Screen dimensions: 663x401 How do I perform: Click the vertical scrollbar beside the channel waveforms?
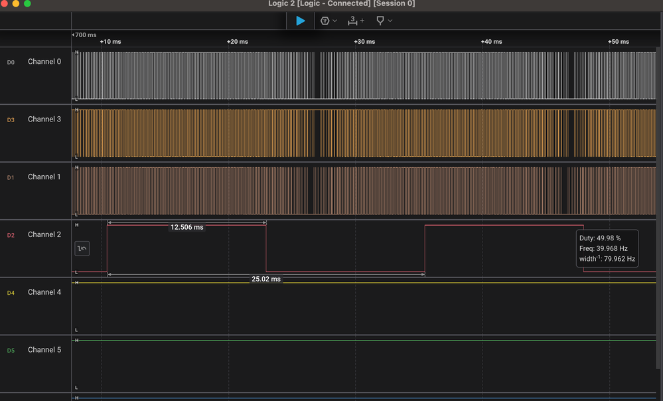[658, 207]
